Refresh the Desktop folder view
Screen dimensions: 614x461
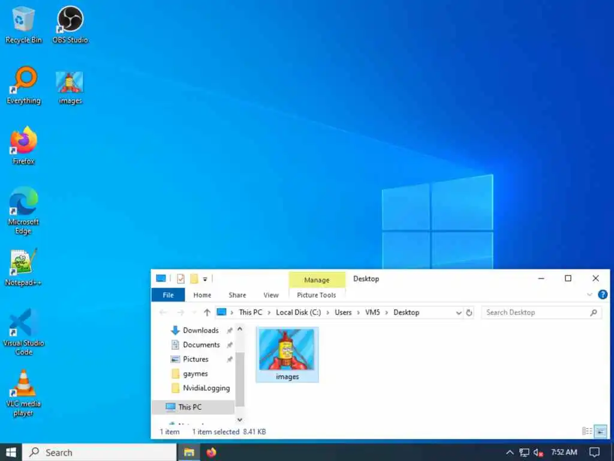(469, 312)
